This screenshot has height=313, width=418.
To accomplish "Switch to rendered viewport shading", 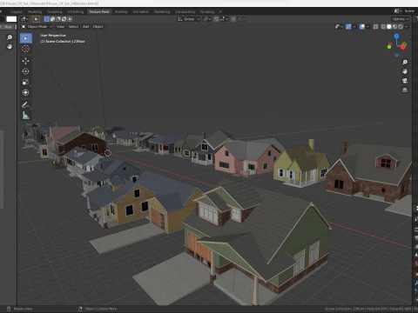I will click(x=401, y=27).
